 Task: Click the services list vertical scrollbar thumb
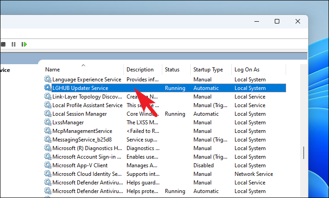pos(304,153)
